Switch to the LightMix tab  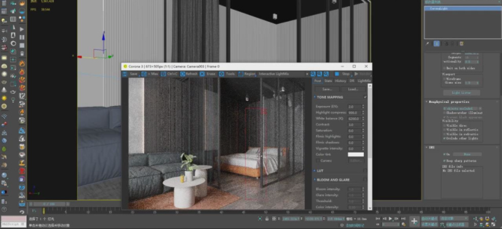click(364, 81)
